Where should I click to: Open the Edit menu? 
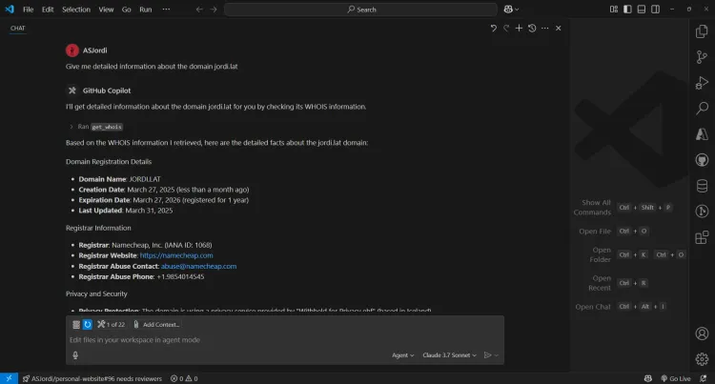click(48, 10)
